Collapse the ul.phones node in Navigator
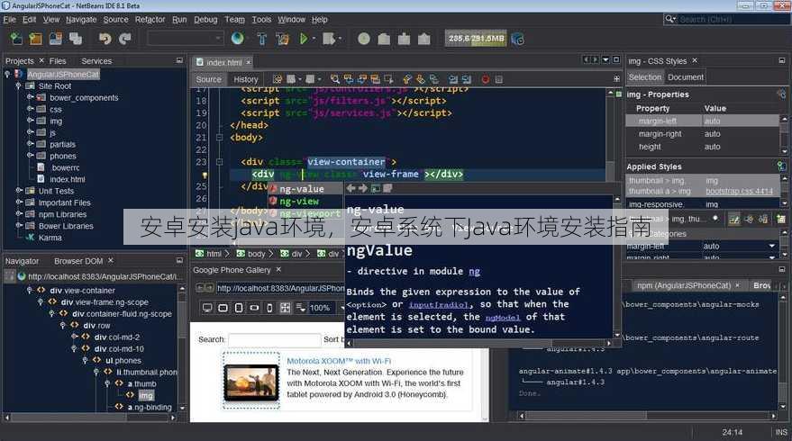The image size is (792, 441). [x=86, y=360]
